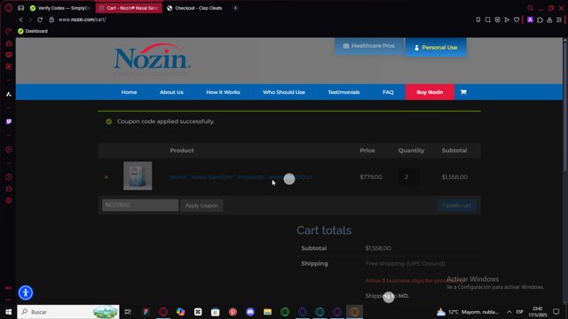Open Pinterest taskbar icon

[x=233, y=312]
